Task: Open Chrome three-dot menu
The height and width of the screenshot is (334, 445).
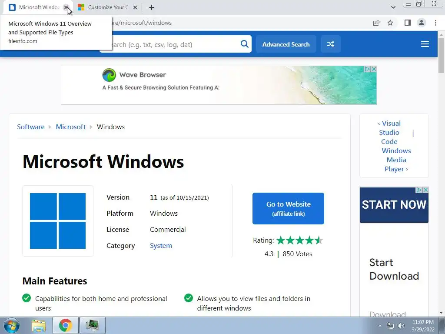Action: point(435,23)
